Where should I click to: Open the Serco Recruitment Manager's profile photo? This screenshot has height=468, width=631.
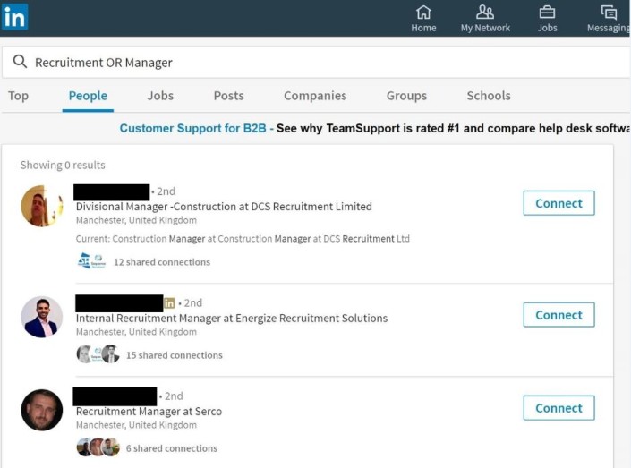click(x=42, y=410)
